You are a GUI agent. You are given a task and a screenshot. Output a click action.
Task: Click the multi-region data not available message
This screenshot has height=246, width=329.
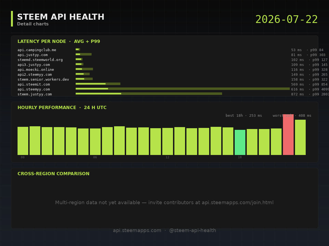click(x=164, y=203)
